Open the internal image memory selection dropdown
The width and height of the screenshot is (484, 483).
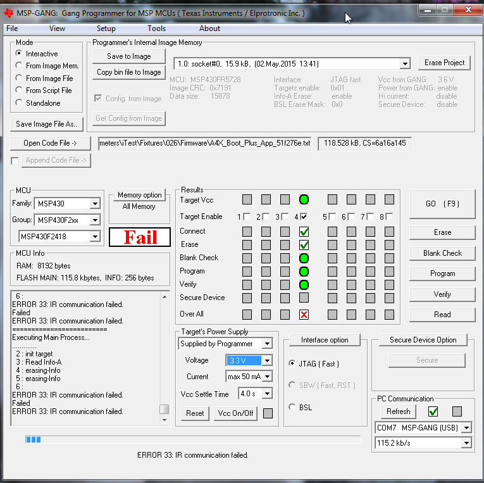tap(405, 64)
